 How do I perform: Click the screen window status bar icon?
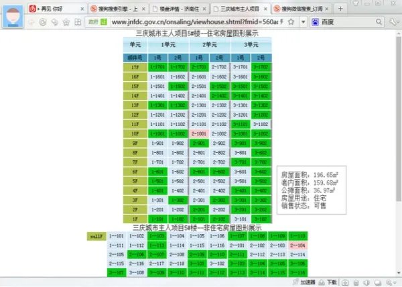(378, 282)
